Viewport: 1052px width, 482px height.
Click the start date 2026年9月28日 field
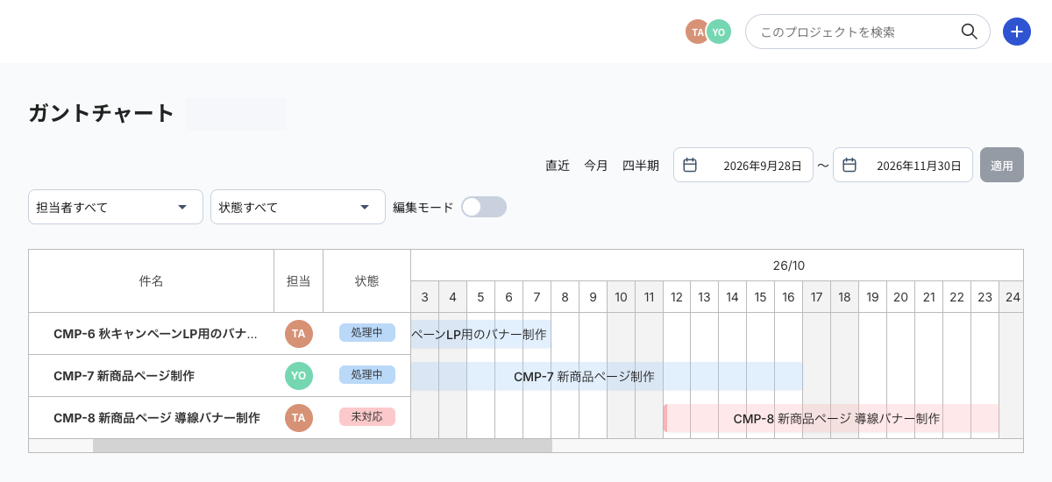[743, 165]
